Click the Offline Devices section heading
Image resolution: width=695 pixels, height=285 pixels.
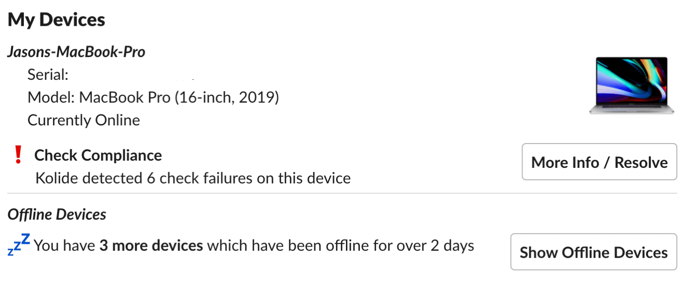coord(57,215)
